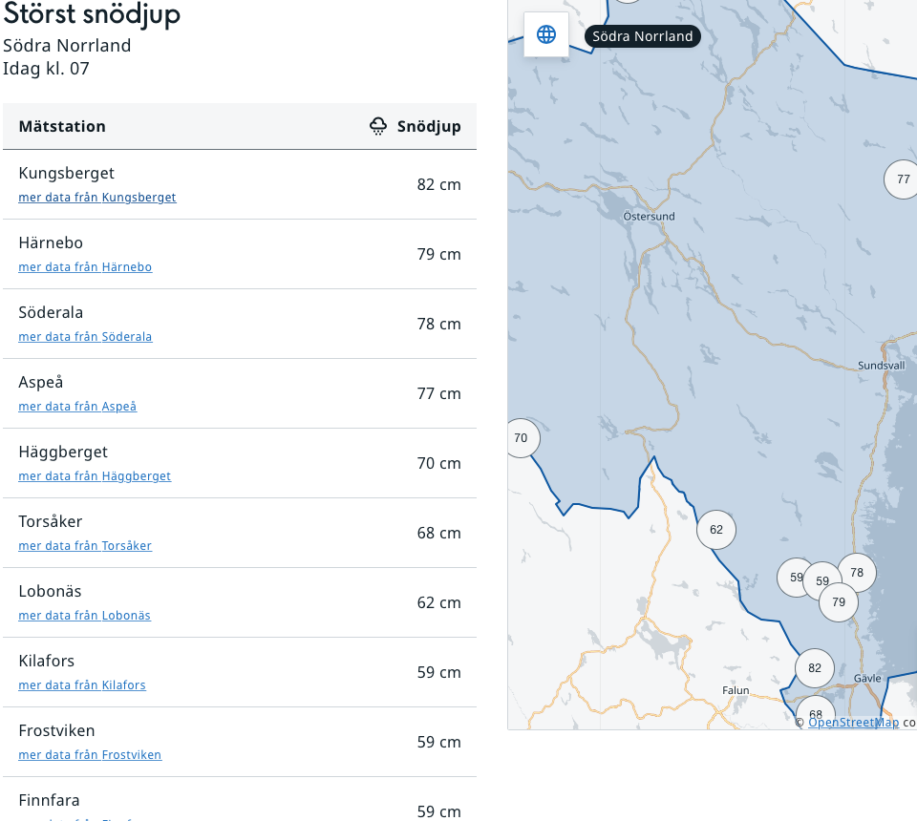
Task: Open mer data från Härnebo link
Action: click(85, 267)
